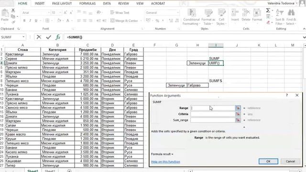The image size is (306, 172).
Task: Click the Copy icon in Clipboard group
Action: [x=13, y=16]
